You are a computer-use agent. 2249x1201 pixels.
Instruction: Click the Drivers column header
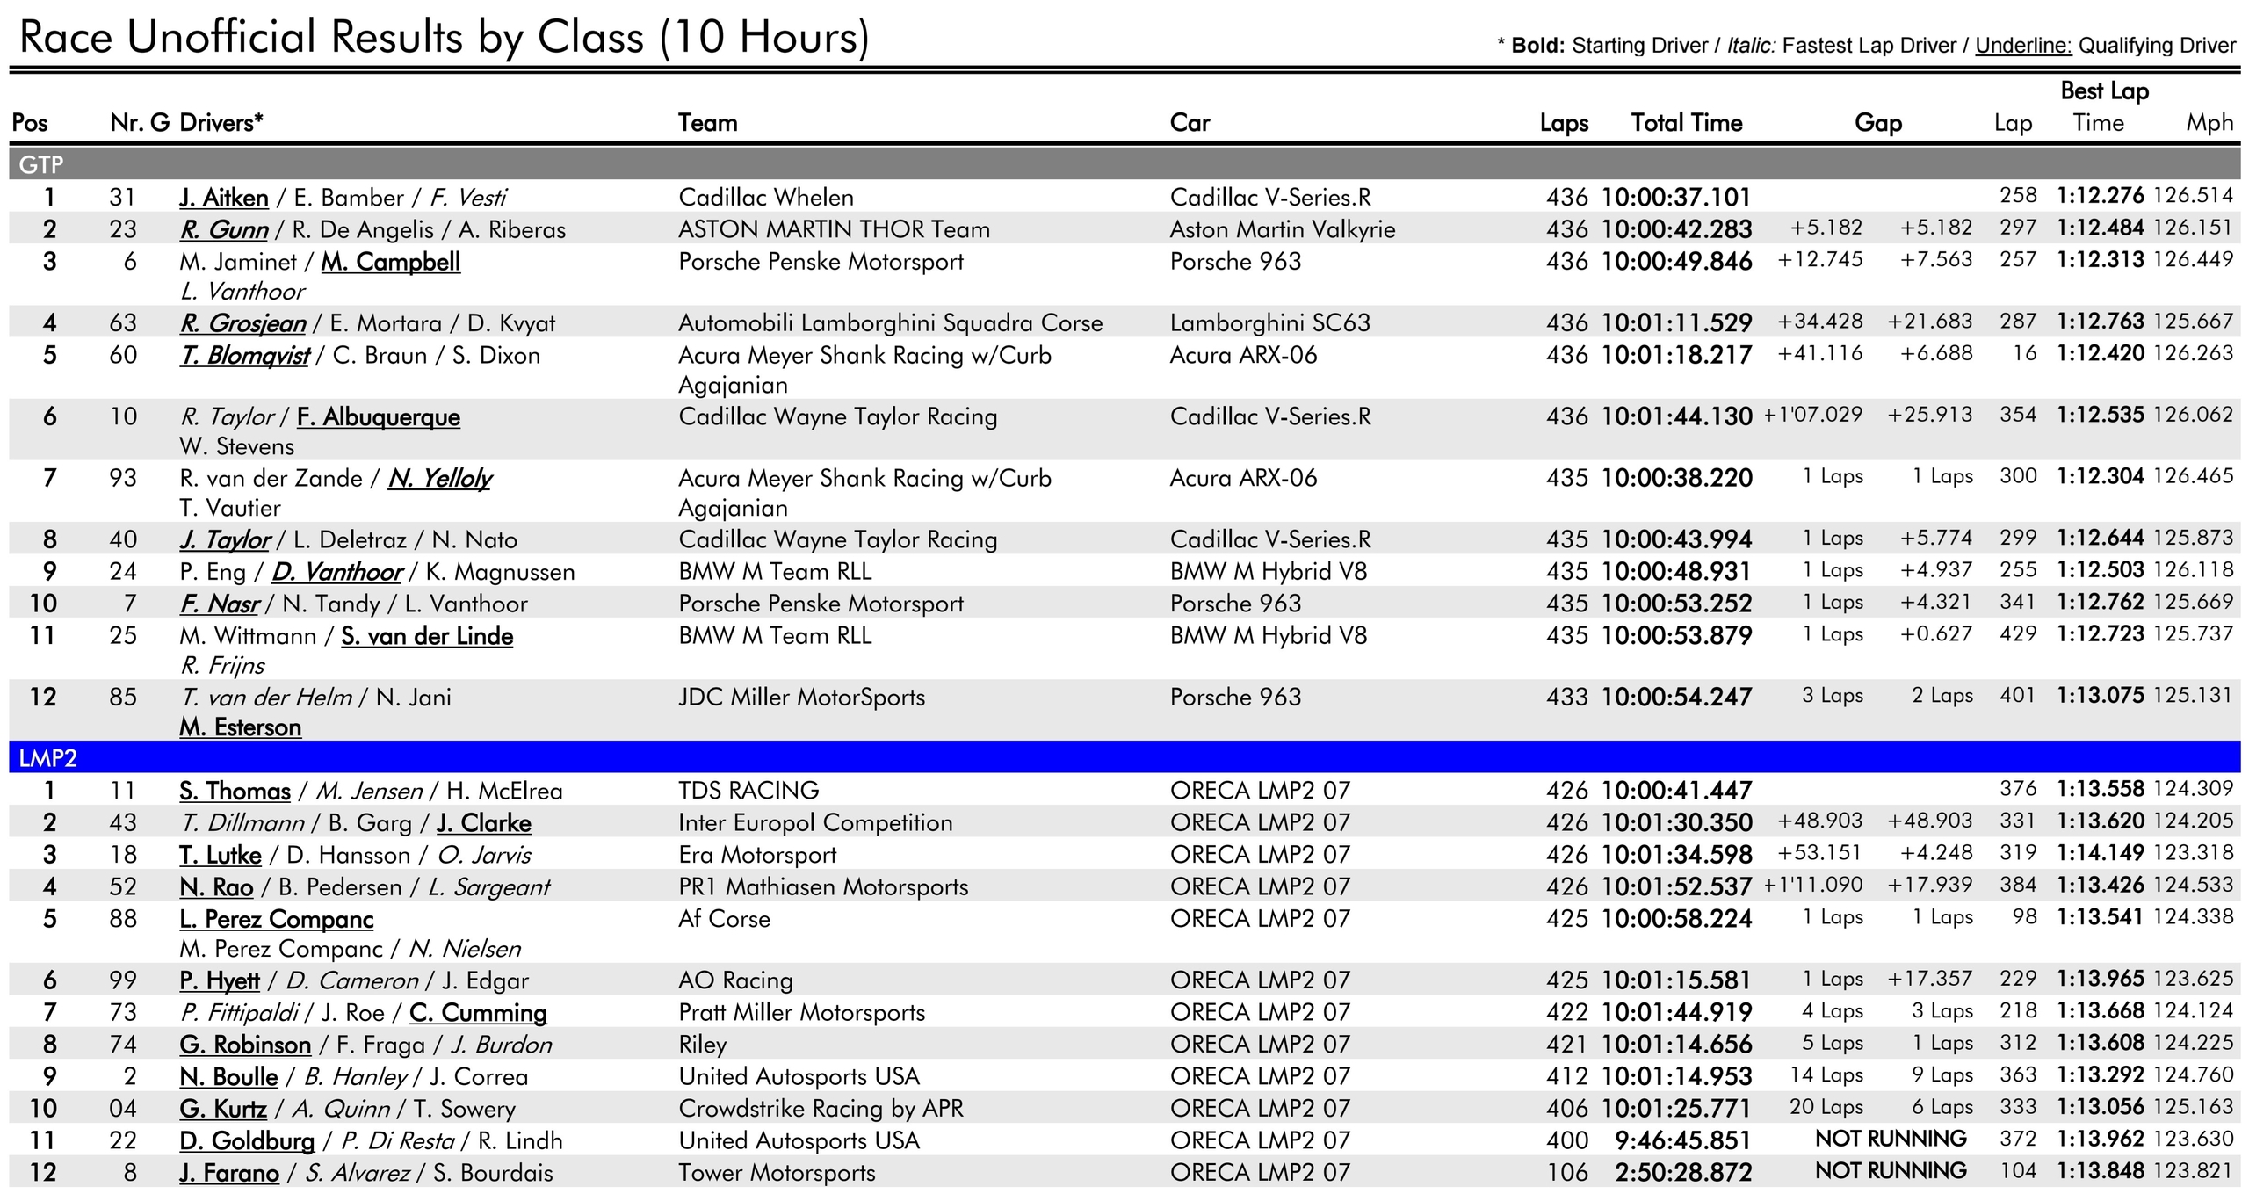coord(221,123)
